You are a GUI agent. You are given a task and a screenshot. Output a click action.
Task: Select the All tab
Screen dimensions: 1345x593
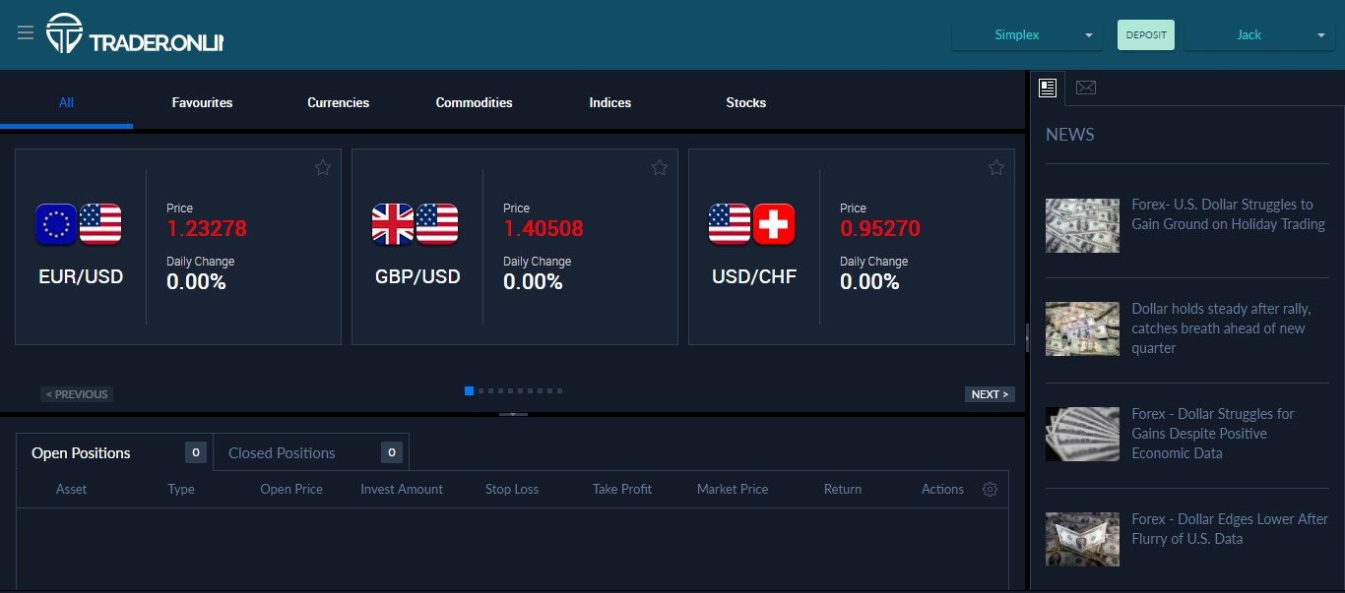tap(66, 102)
